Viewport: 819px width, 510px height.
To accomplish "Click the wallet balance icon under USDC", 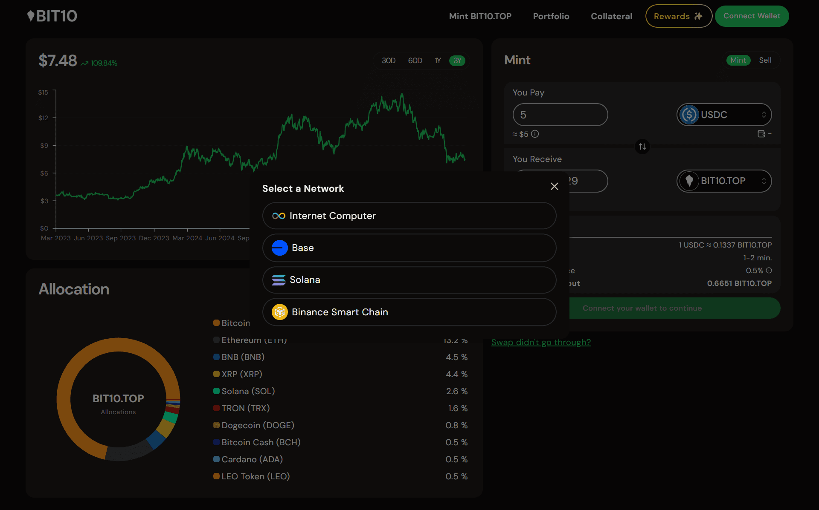I will (761, 134).
